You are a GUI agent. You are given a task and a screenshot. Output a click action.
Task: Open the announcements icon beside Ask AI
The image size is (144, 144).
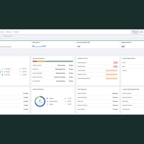click(x=141, y=32)
